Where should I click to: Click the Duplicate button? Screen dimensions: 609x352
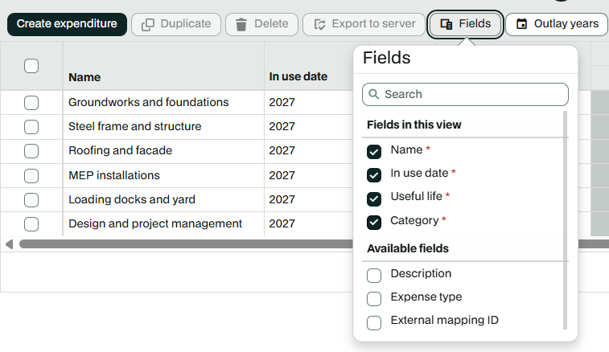(176, 24)
